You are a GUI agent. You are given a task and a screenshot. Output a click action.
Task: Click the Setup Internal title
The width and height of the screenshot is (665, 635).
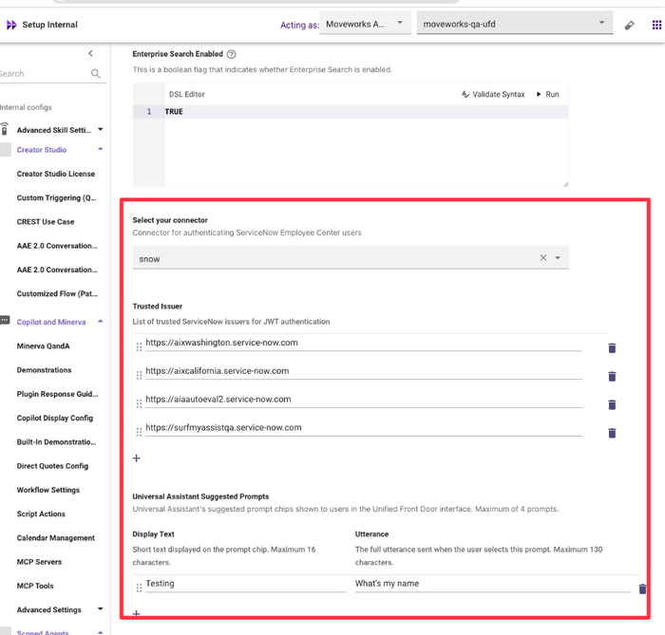coord(49,25)
